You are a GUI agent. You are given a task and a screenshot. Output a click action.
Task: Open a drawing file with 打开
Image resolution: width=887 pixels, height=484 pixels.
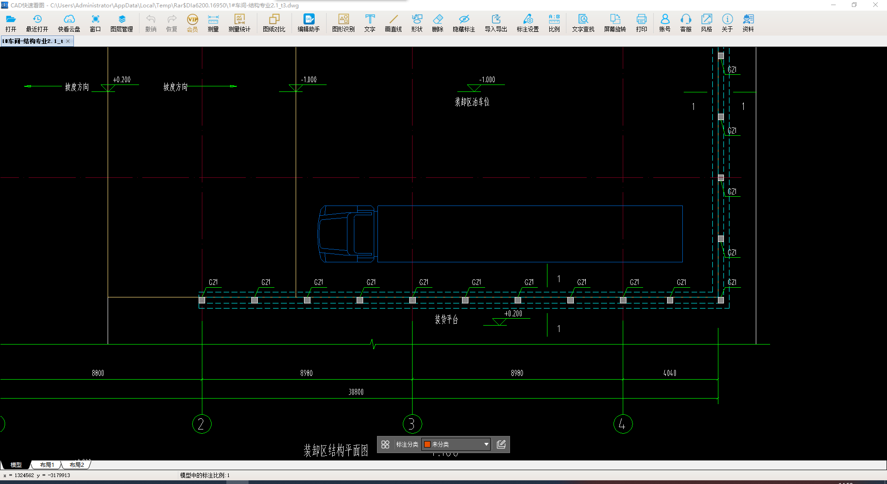coord(11,23)
